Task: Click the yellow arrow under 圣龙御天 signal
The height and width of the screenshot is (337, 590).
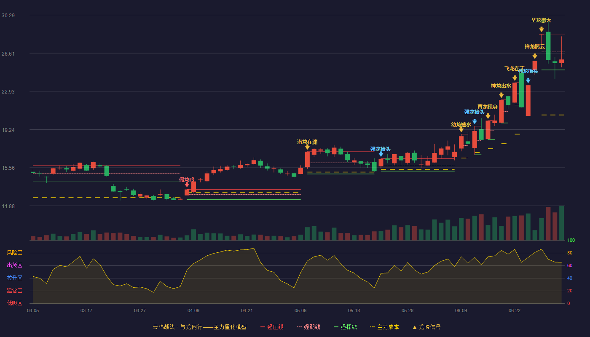Action: coord(542,29)
